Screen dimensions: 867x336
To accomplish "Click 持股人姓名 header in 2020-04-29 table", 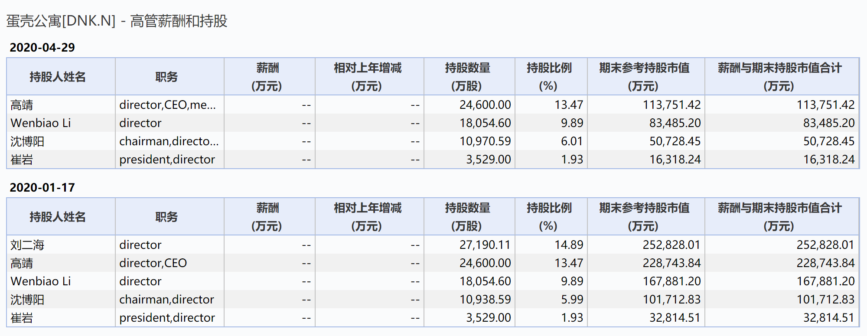I will point(58,77).
